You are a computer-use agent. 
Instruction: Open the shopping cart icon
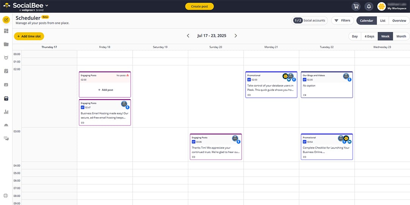click(355, 6)
